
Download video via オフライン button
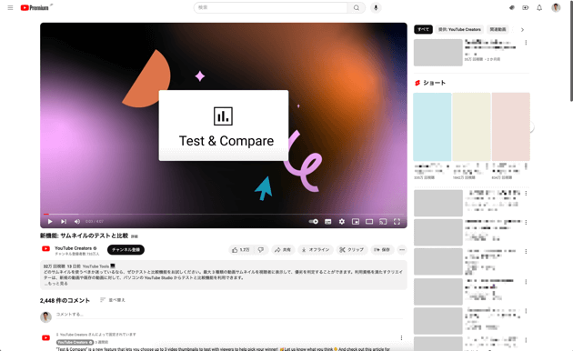click(x=316, y=250)
